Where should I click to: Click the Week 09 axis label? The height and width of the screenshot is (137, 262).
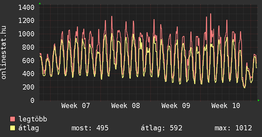tap(176, 106)
